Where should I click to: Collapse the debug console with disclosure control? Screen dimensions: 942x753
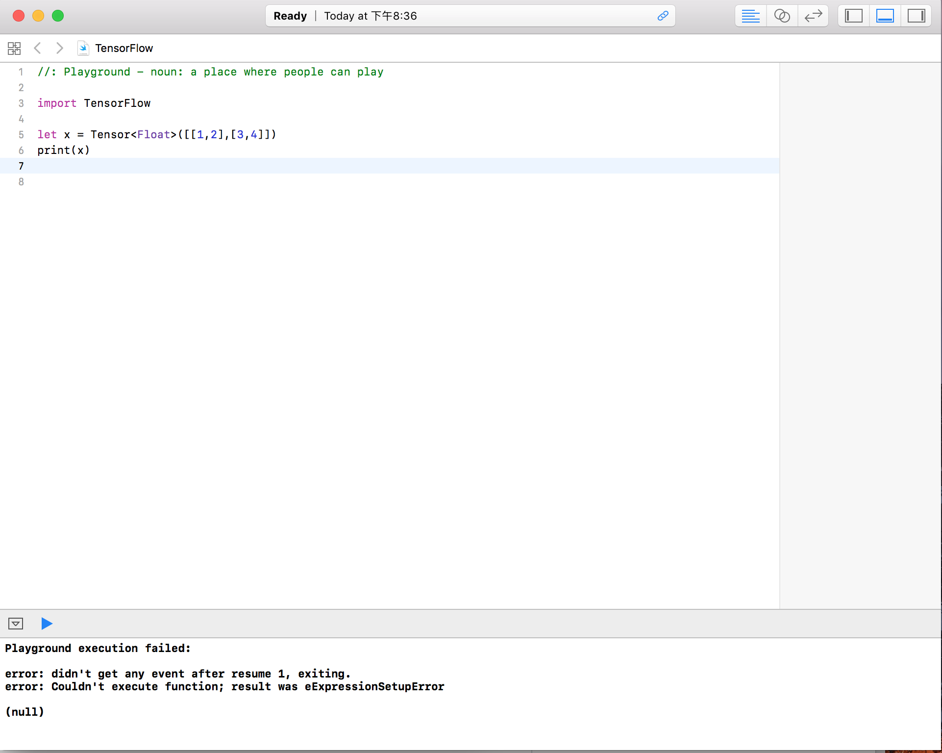tap(15, 624)
